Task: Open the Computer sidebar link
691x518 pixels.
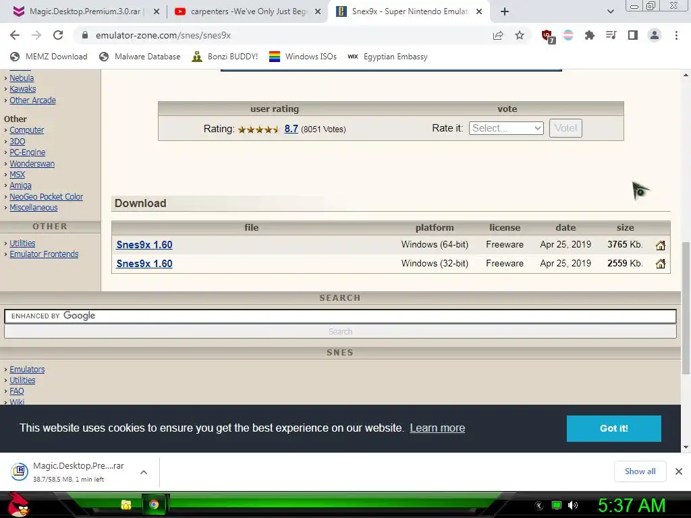Action: [26, 130]
